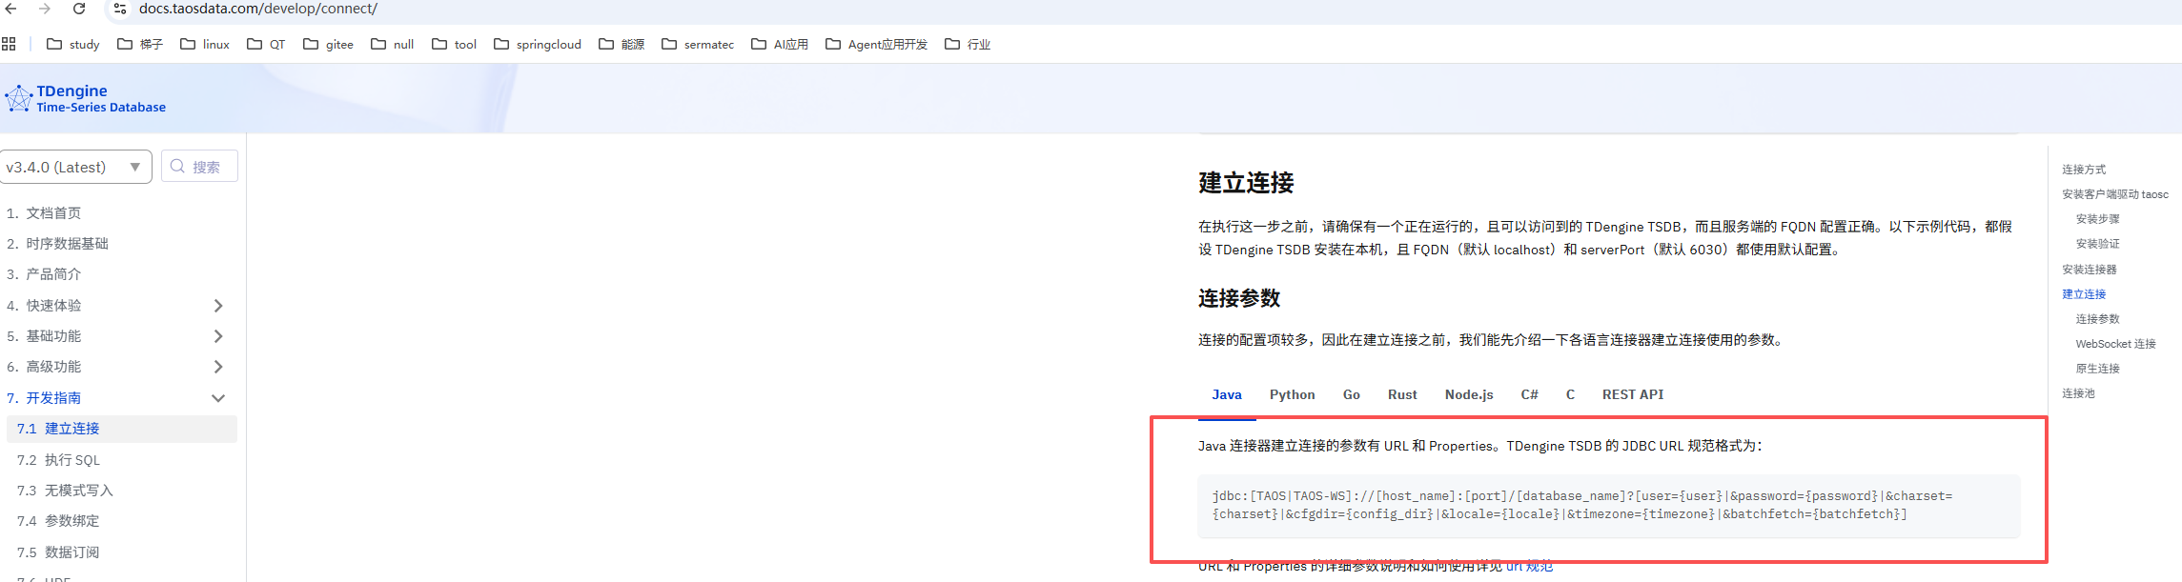The width and height of the screenshot is (2182, 582).
Task: Expand the 高级功能 sidebar section
Action: click(x=217, y=367)
